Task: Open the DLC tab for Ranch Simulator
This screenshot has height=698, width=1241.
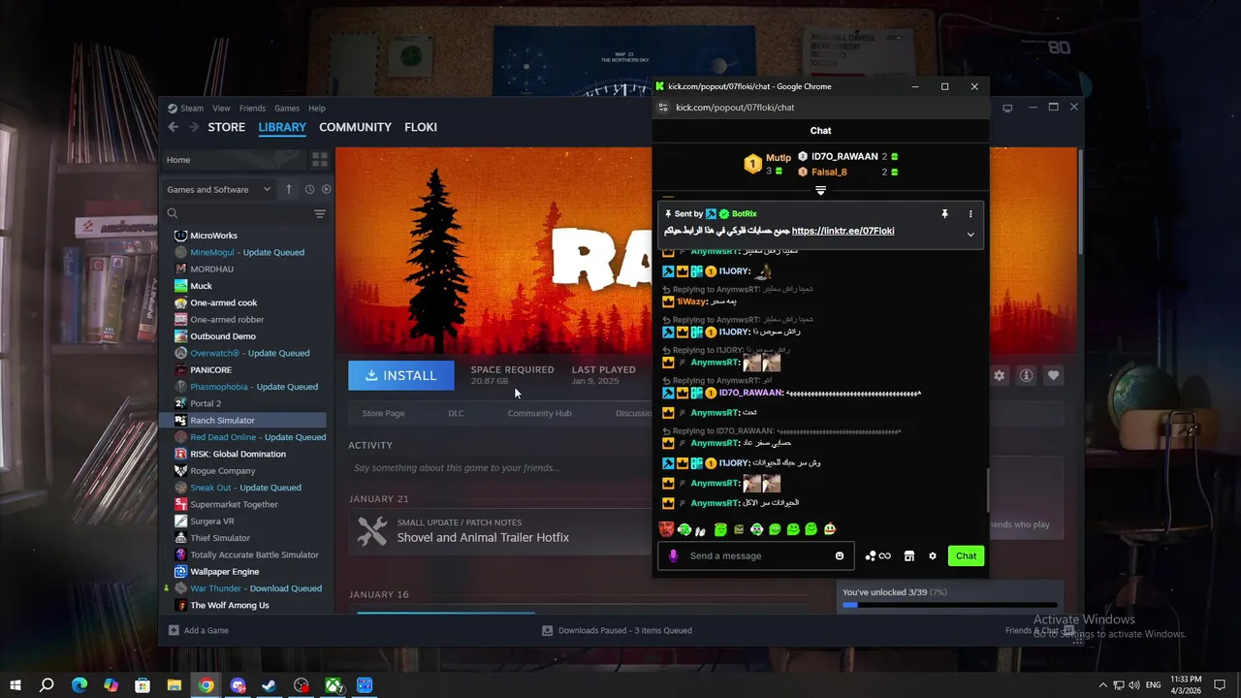Action: click(456, 413)
